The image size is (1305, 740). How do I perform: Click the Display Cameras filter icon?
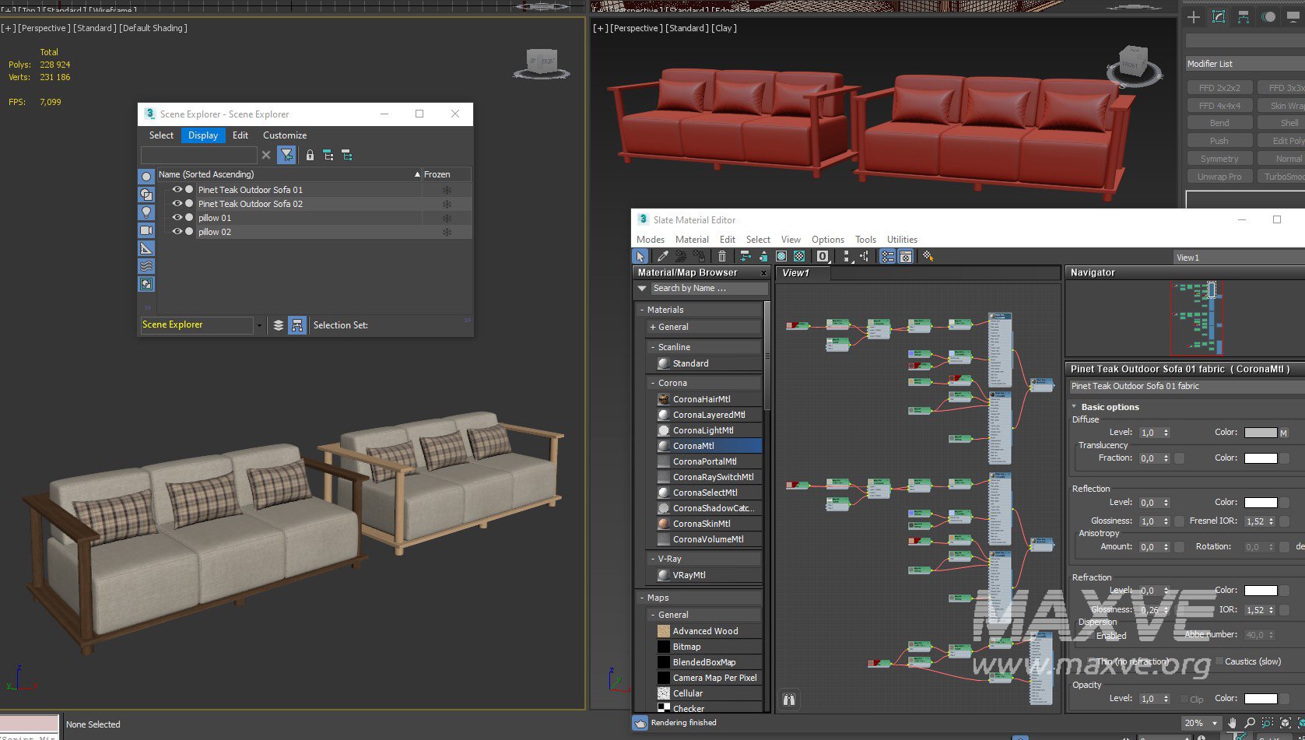coord(146,230)
